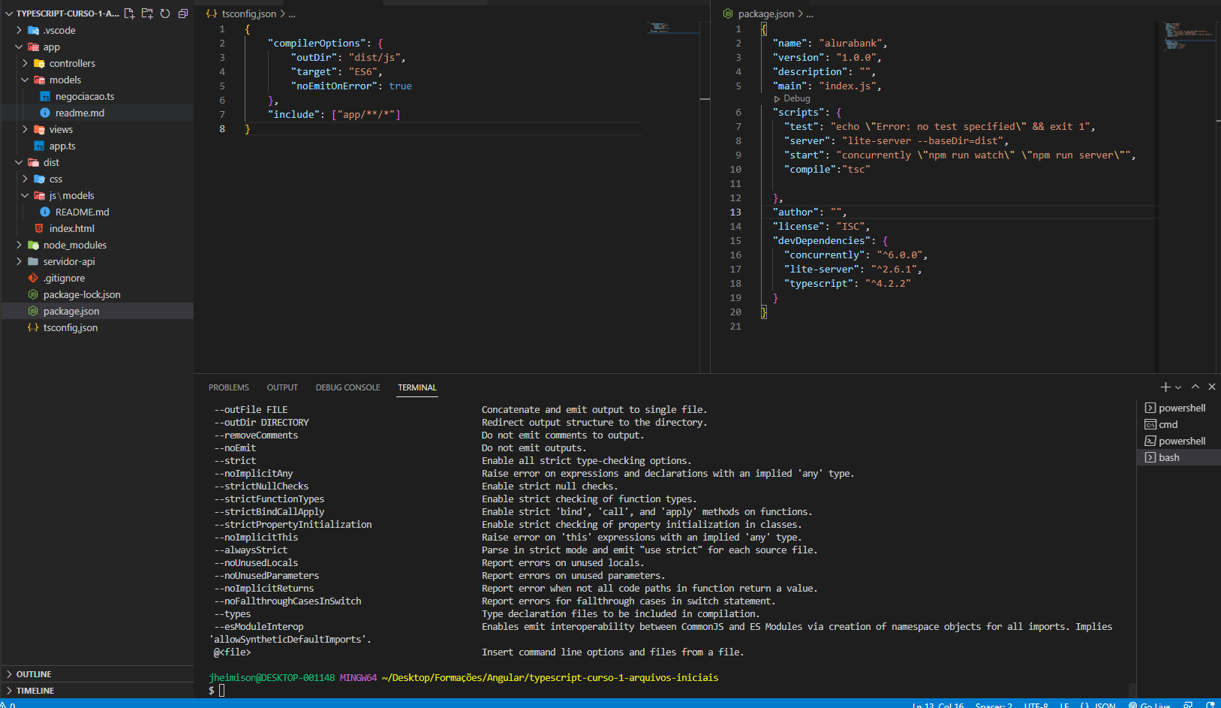Collapse the js\models folder

97,195
